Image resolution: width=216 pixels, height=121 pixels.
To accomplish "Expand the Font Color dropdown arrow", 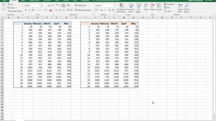I will [x=53, y=10].
